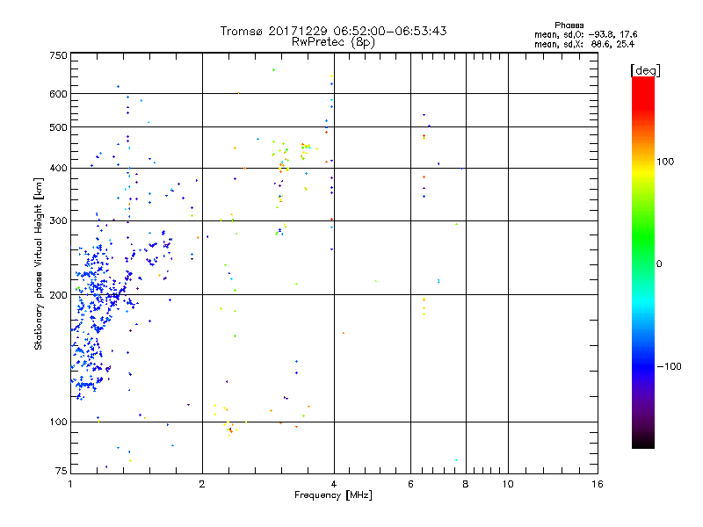Click the y-axis tick label '300'
The image size is (703, 527).
pyautogui.click(x=58, y=220)
